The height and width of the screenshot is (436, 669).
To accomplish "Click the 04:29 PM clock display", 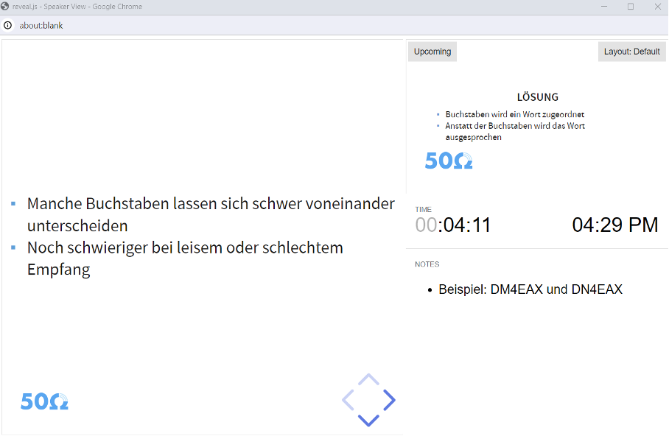I will pos(615,225).
